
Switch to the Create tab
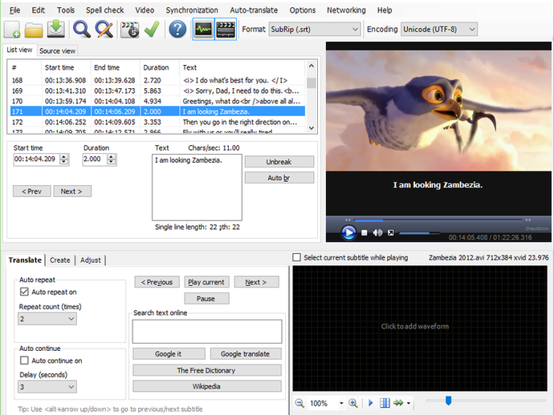click(x=60, y=260)
